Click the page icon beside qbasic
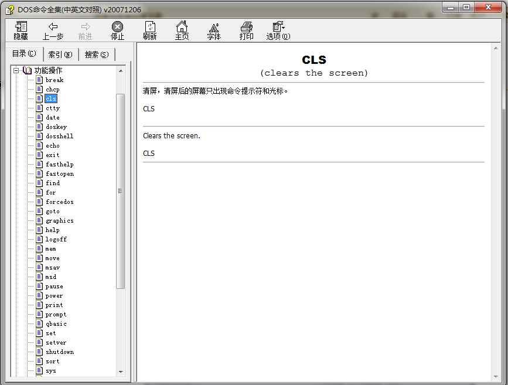 click(x=39, y=323)
